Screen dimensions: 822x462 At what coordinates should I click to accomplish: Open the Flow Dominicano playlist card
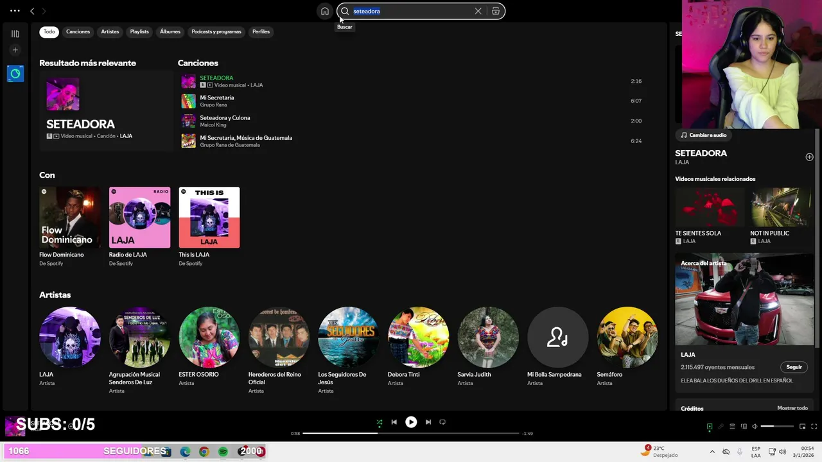click(x=69, y=227)
